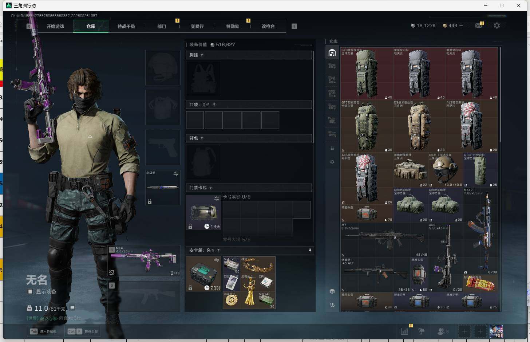Swap the safe box via arrows icon
The height and width of the screenshot is (342, 530).
click(x=217, y=260)
